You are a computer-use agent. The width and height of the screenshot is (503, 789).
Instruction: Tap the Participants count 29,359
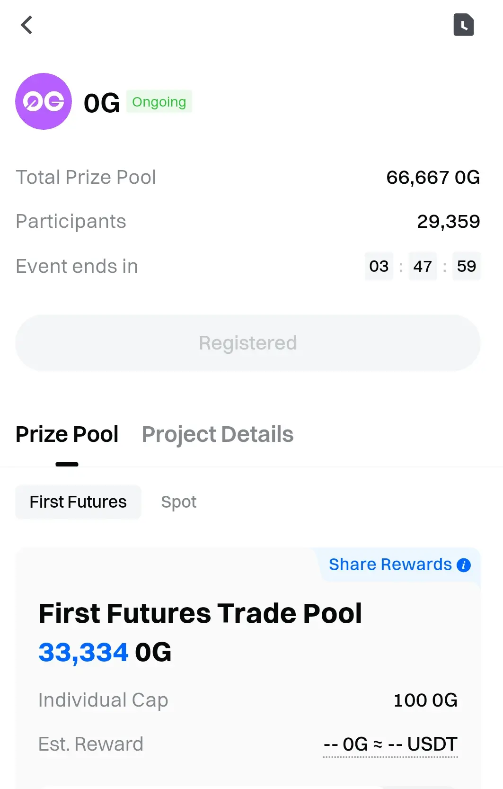(x=449, y=222)
